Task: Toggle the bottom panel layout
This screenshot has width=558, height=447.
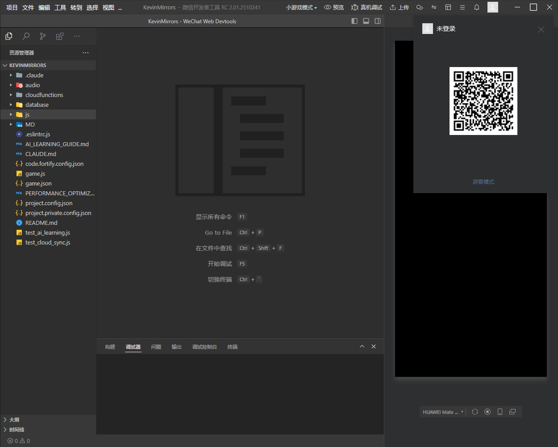Action: click(x=366, y=21)
